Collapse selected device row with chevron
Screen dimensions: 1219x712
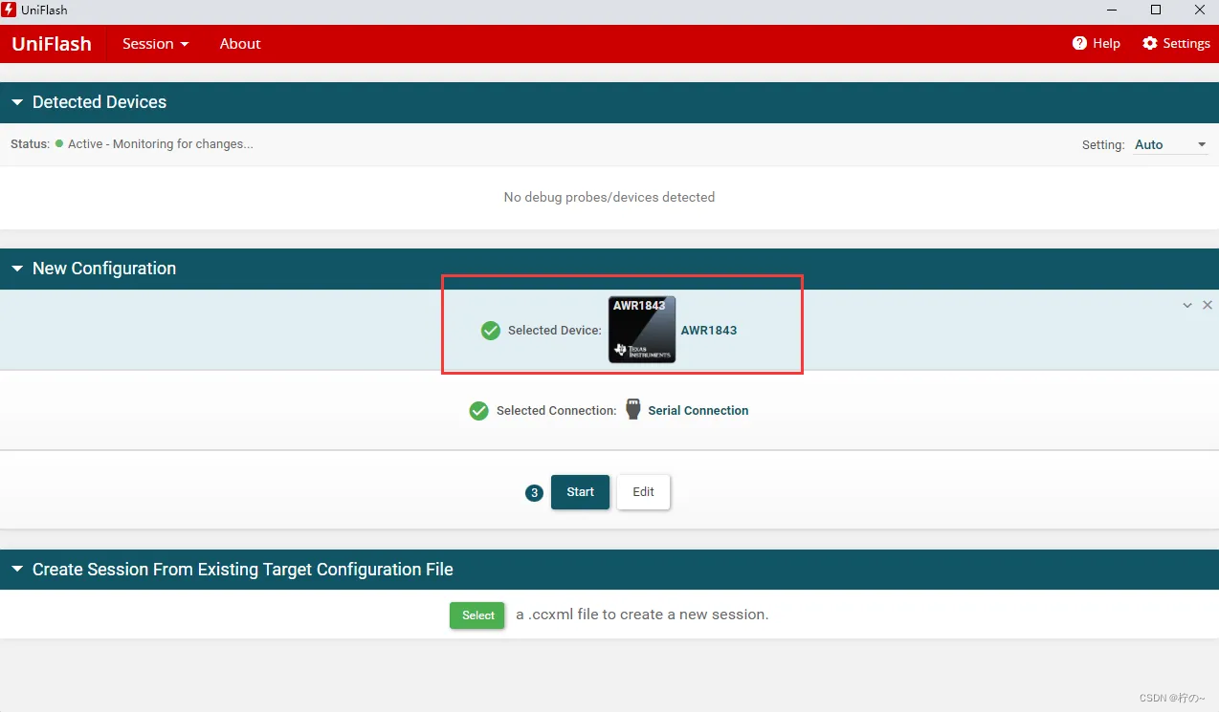(x=1187, y=306)
